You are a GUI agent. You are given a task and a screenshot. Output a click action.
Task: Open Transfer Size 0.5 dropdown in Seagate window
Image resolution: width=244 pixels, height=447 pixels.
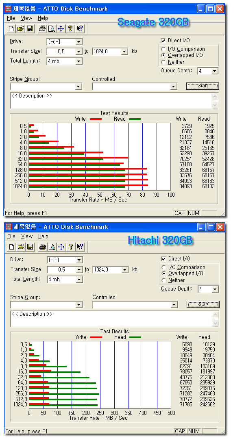79,52
